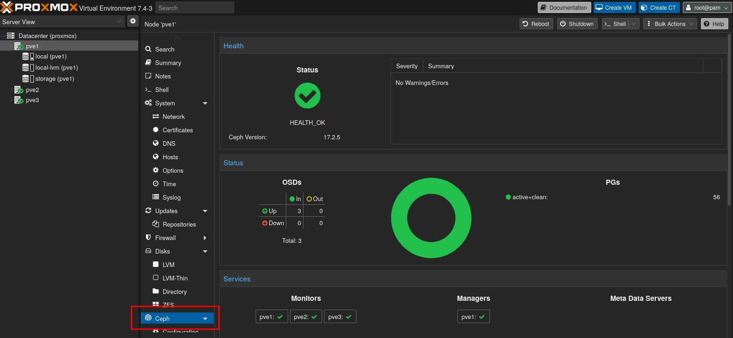
Task: Click the Summary book icon
Action: tap(148, 63)
